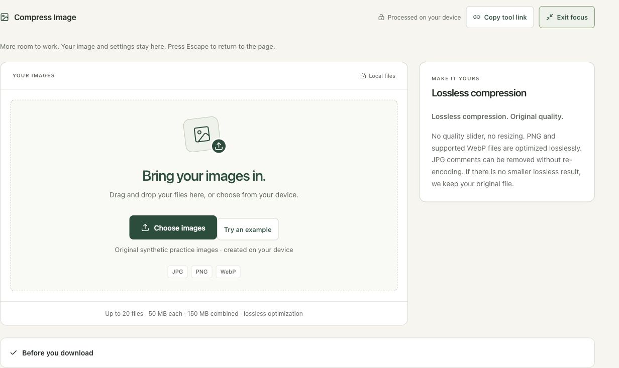Click the chain link icon in Copy tool link
Image resolution: width=619 pixels, height=368 pixels.
coord(477,17)
